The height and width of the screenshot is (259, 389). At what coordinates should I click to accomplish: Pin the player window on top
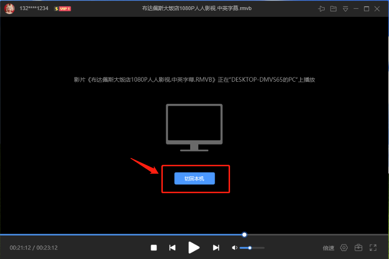[x=321, y=9]
